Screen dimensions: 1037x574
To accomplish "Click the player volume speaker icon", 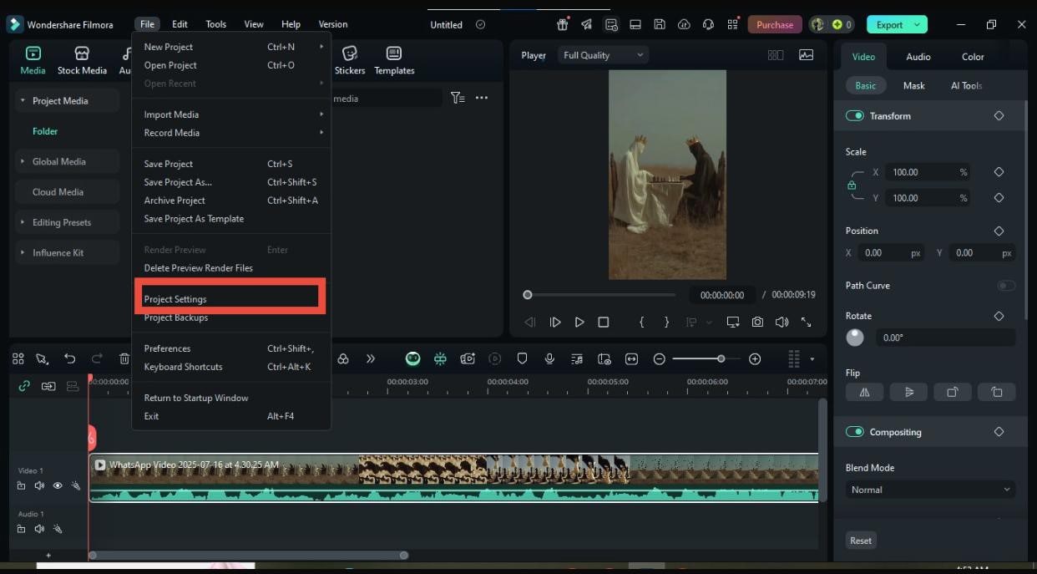I will [x=782, y=322].
